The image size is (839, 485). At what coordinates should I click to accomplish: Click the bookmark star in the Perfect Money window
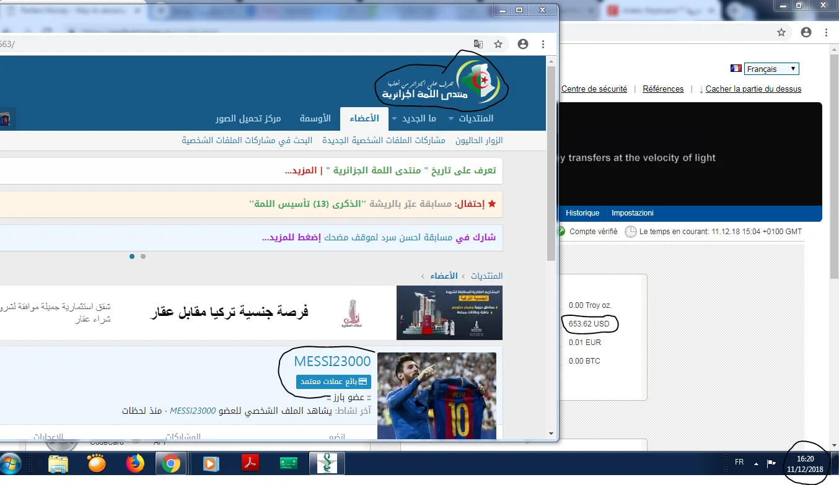[781, 32]
